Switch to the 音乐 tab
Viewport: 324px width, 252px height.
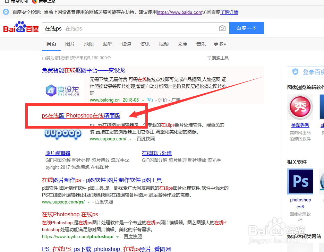[x=201, y=44]
